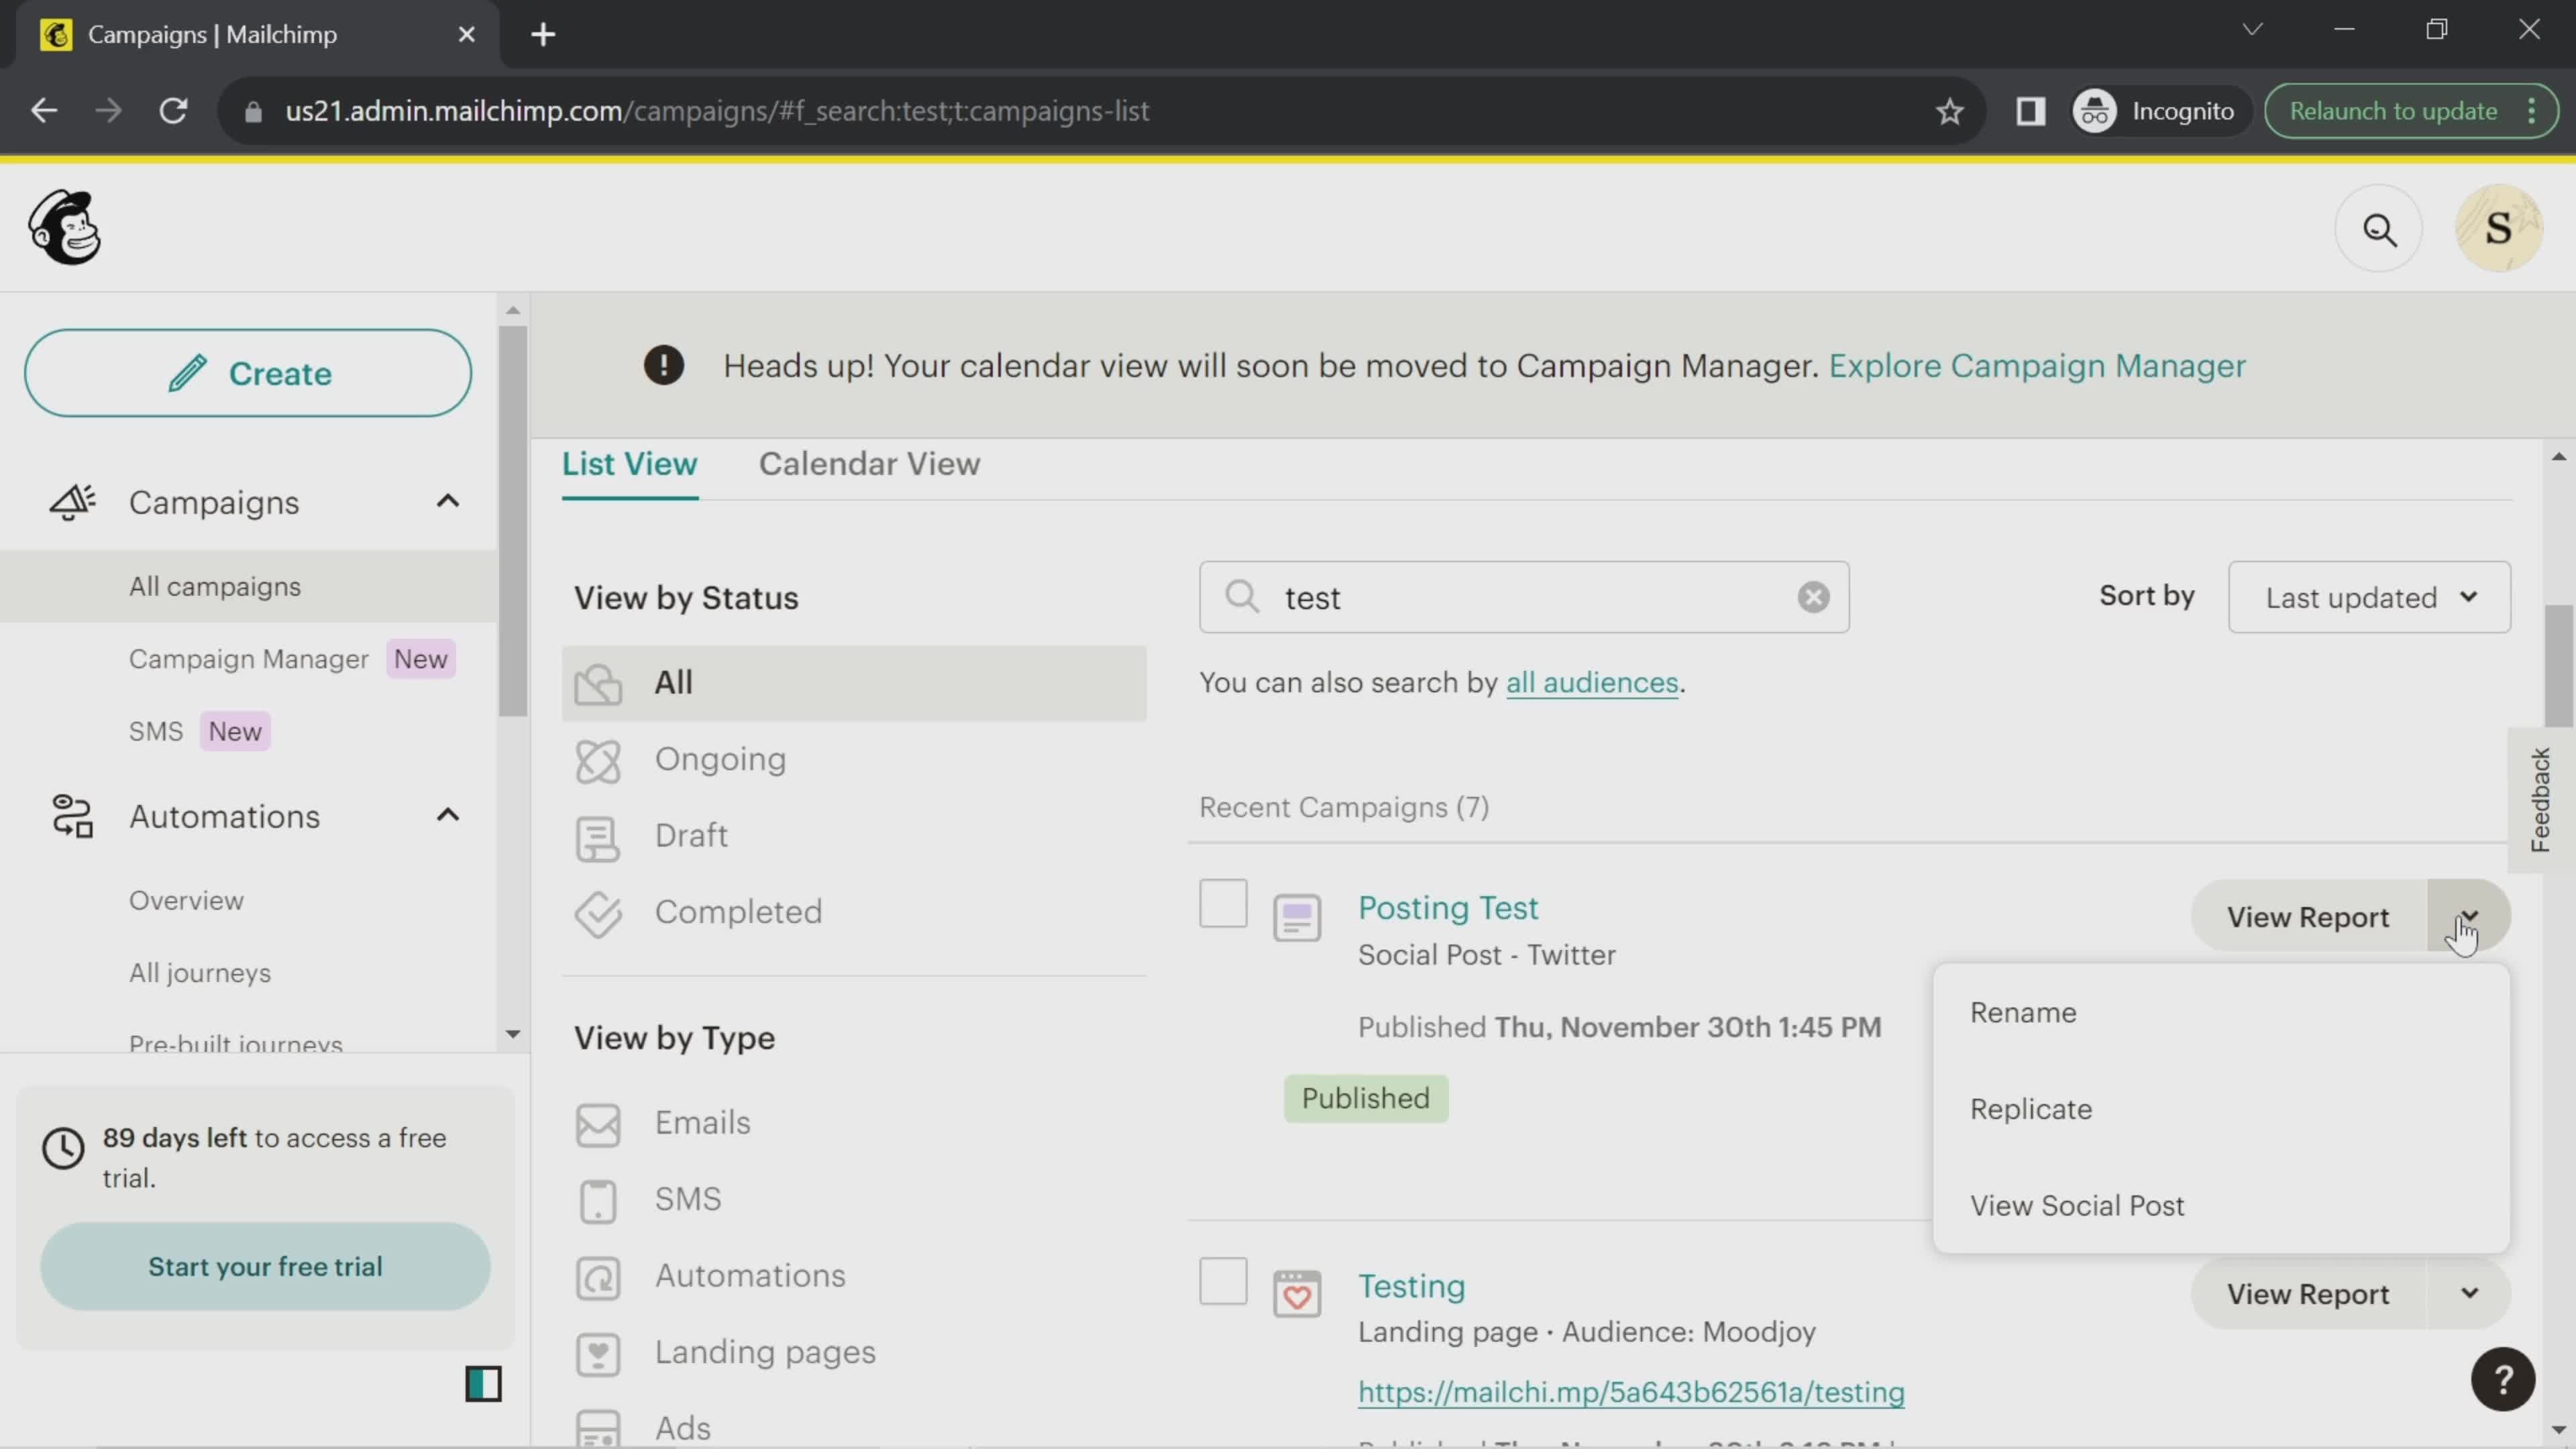Viewport: 2576px width, 1449px height.
Task: Go back in browser history
Action: [44, 111]
